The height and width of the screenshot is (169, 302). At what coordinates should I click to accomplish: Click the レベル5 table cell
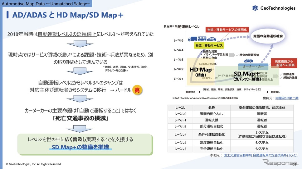point(180,149)
